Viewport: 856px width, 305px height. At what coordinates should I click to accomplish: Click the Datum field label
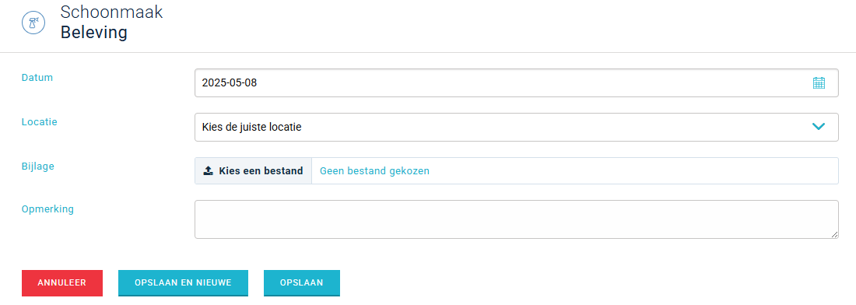(x=37, y=78)
